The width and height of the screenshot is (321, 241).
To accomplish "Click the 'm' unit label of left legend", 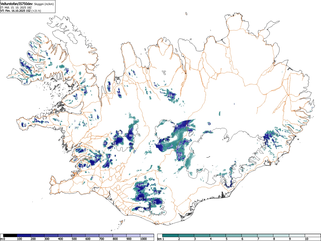I will pos(2,239).
